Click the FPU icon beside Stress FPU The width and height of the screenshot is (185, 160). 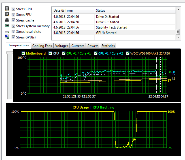pos(7,14)
